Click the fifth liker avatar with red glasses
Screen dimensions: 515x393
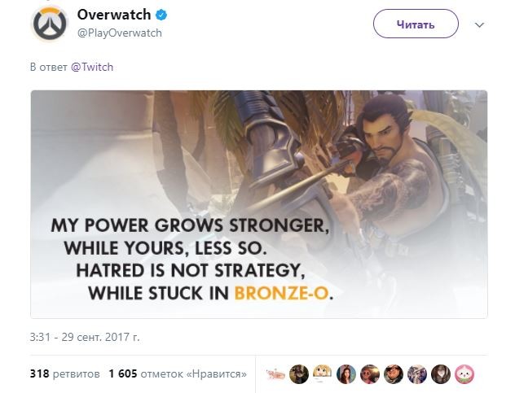coord(370,374)
